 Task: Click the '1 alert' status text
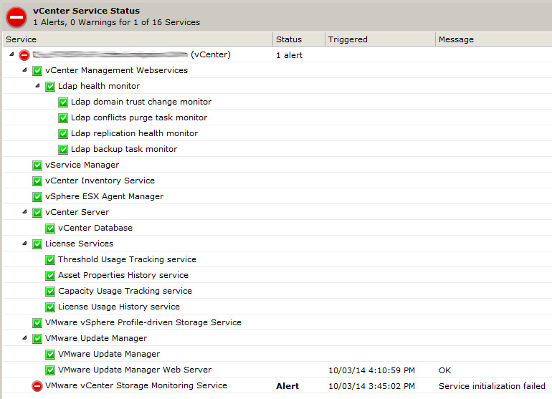click(290, 55)
